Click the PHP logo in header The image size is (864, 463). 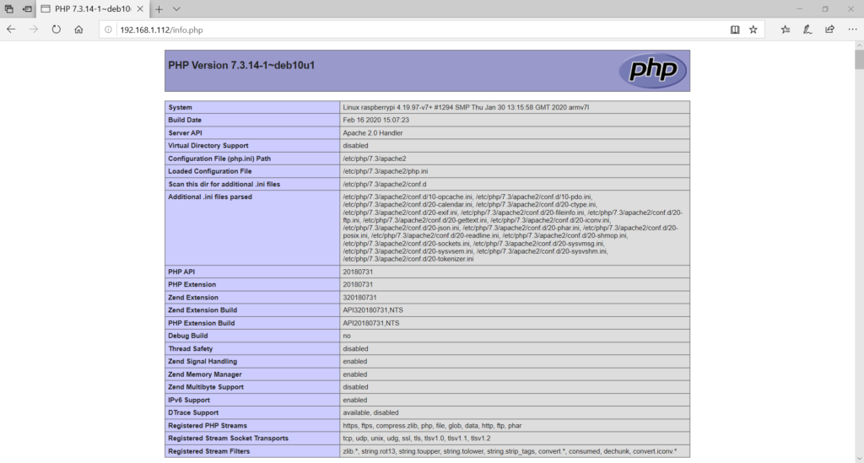652,70
